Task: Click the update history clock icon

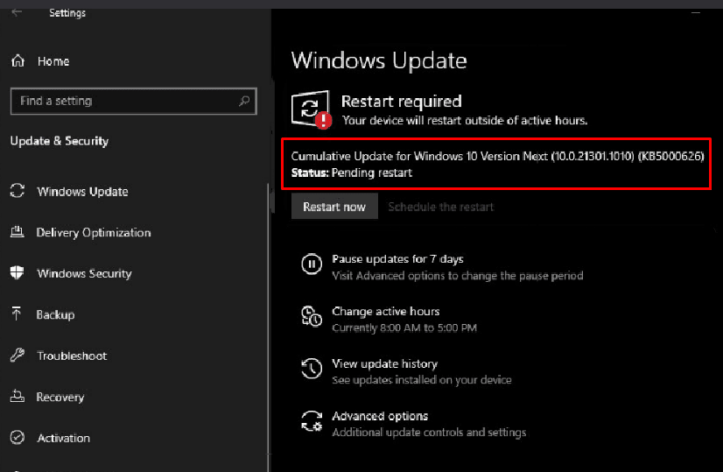Action: 311,369
